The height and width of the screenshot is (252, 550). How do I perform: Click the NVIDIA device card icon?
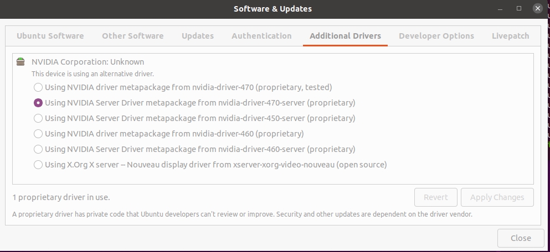point(20,62)
